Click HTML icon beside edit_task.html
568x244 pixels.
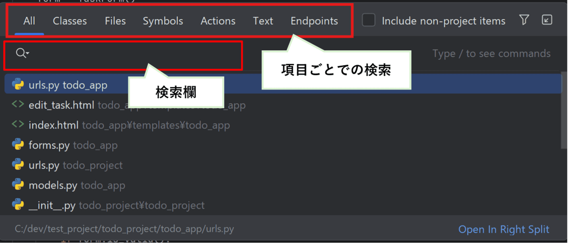tap(18, 104)
